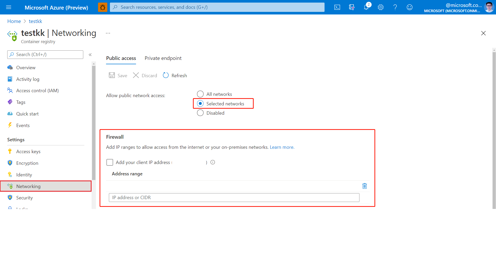
Task: Check Add your client IP address
Action: pos(110,162)
